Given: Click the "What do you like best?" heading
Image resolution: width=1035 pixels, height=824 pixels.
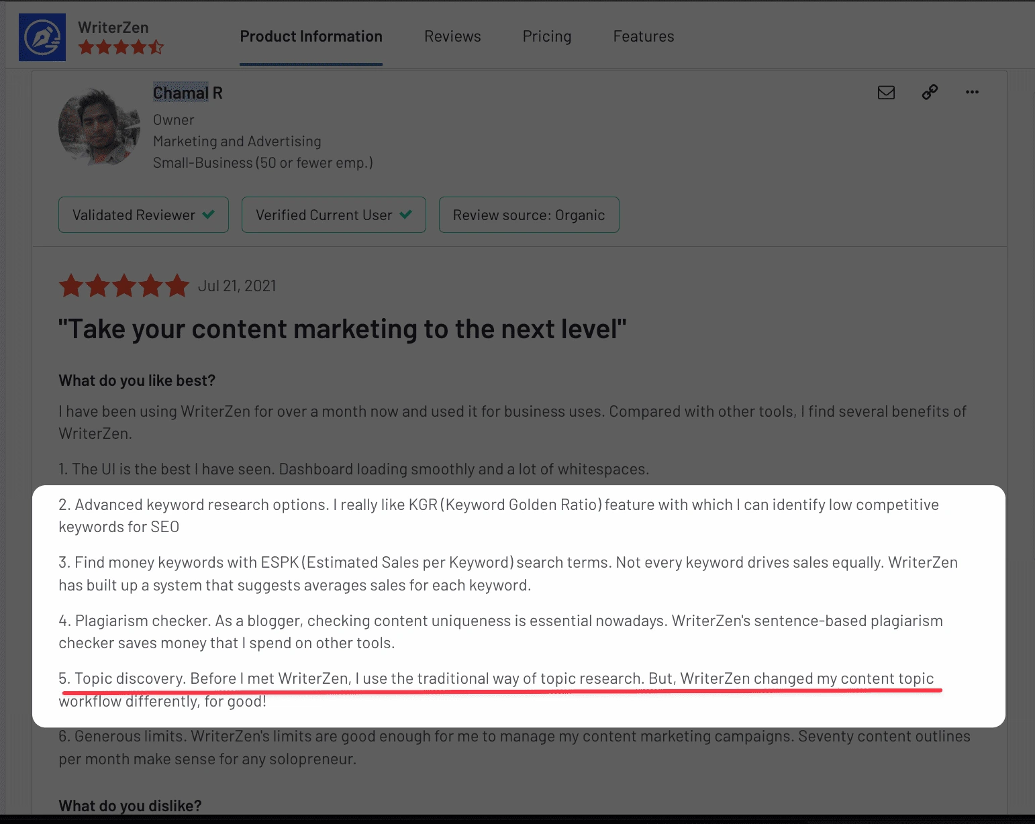Looking at the screenshot, I should click(x=137, y=380).
